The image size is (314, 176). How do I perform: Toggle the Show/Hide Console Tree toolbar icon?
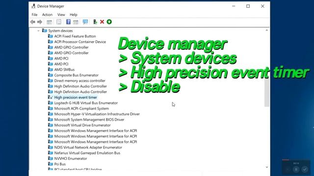tap(49, 22)
